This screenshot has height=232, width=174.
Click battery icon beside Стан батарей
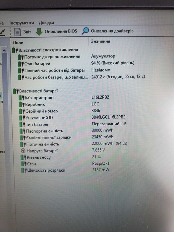point(21,64)
